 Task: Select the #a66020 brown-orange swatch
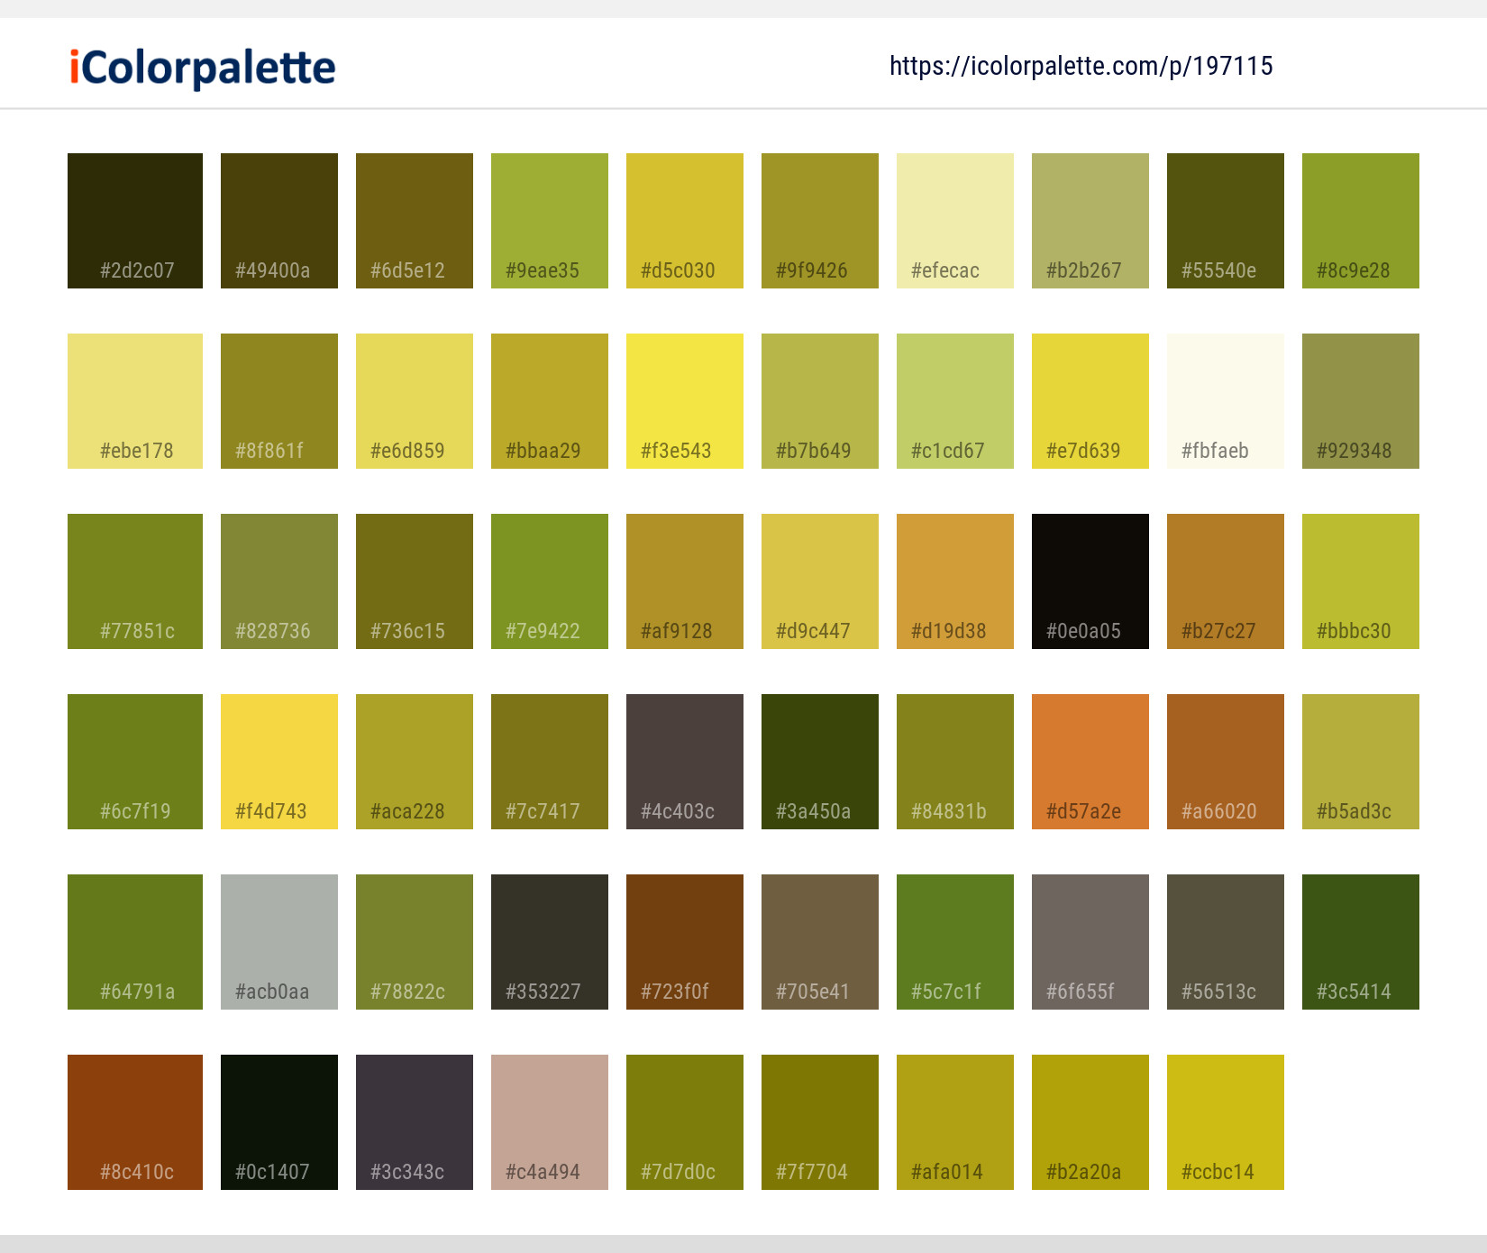pos(1225,761)
